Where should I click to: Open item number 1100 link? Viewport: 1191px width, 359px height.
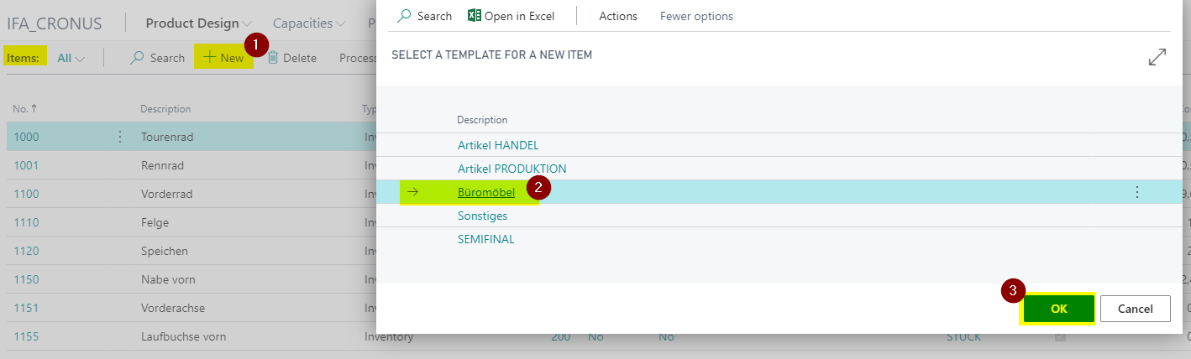(26, 194)
